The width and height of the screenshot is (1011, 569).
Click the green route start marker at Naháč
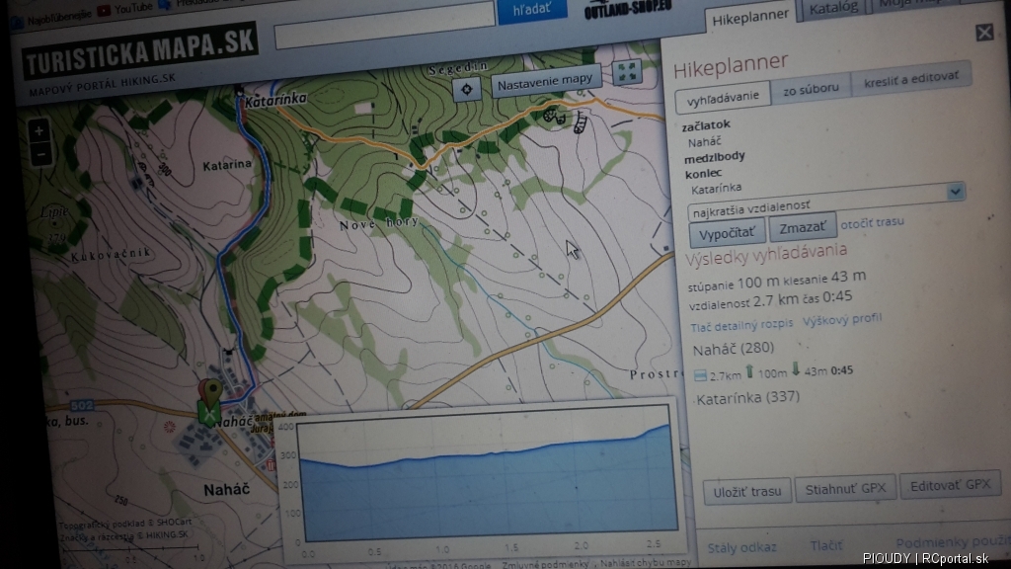click(209, 403)
